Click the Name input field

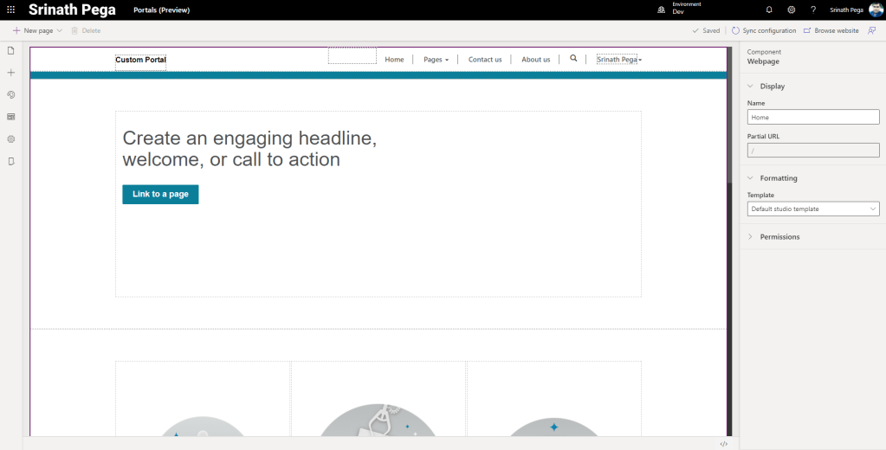pyautogui.click(x=813, y=117)
